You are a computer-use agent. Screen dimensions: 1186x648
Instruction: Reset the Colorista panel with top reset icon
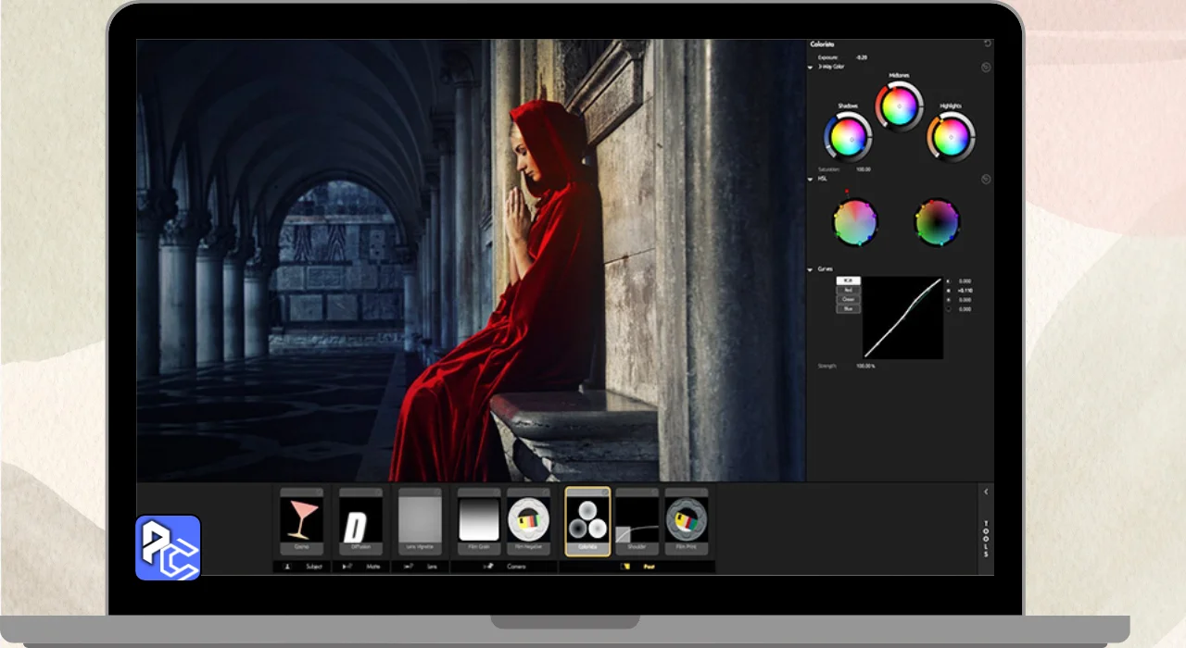tap(987, 44)
